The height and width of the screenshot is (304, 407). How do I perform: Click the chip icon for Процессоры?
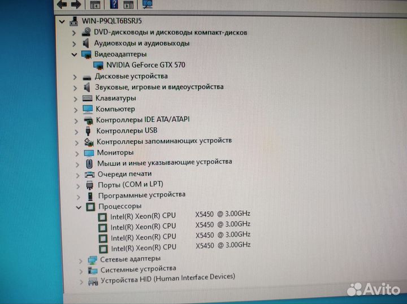coord(90,207)
